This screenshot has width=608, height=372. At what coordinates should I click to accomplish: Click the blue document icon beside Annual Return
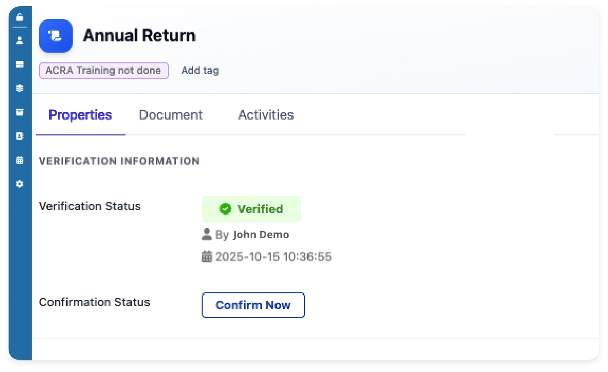pyautogui.click(x=55, y=36)
